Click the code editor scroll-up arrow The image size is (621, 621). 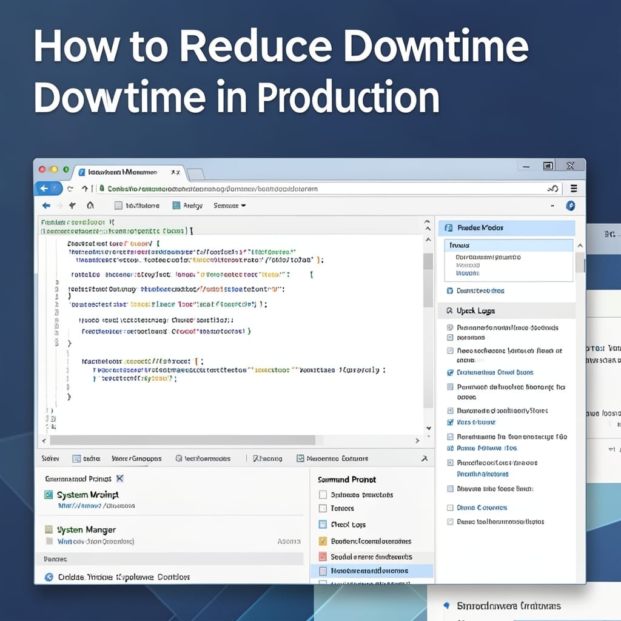pyautogui.click(x=428, y=239)
